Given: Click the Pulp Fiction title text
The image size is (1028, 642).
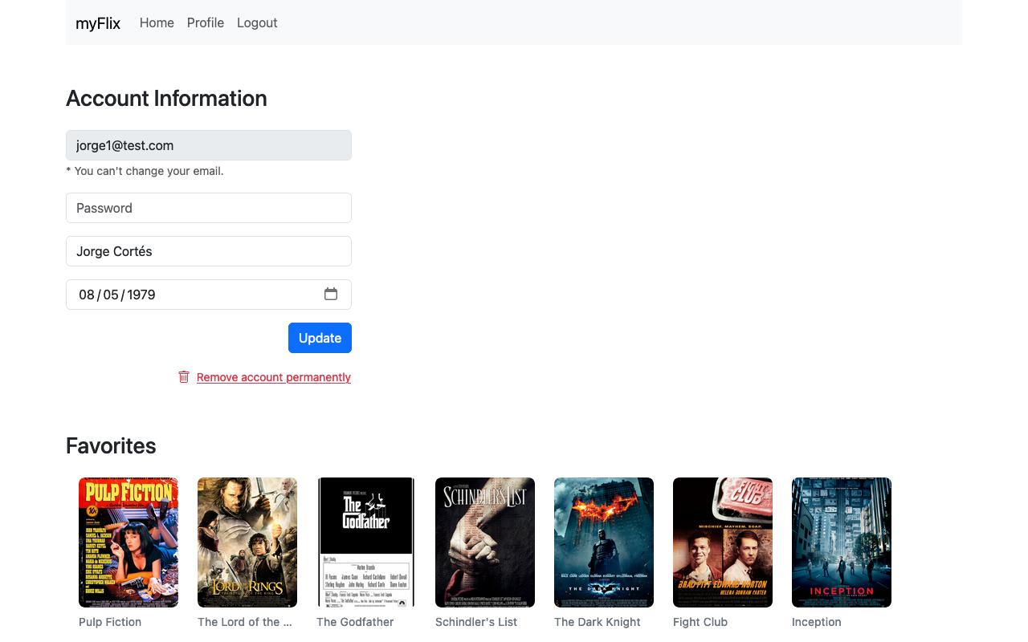Looking at the screenshot, I should click(110, 622).
